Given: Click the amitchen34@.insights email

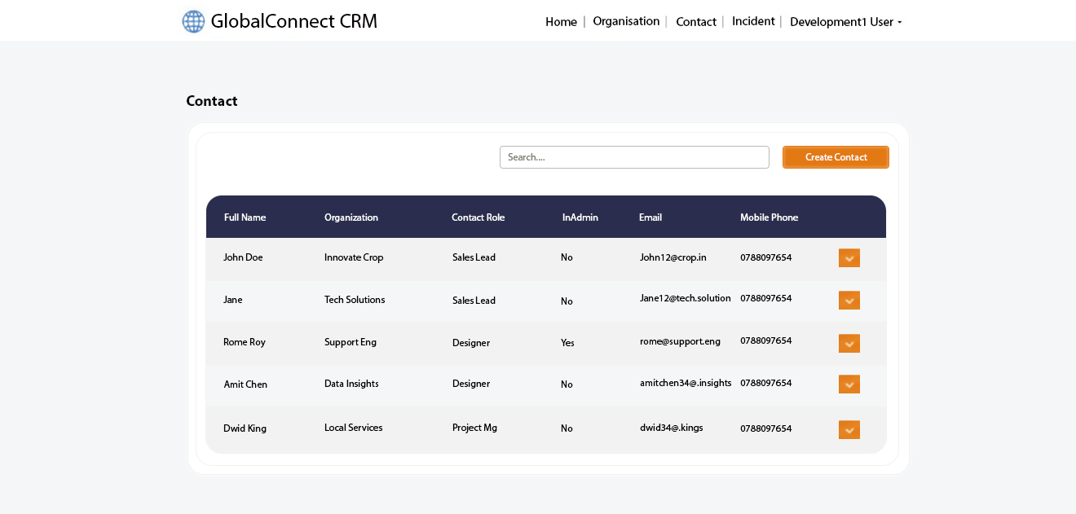Looking at the screenshot, I should click(686, 383).
